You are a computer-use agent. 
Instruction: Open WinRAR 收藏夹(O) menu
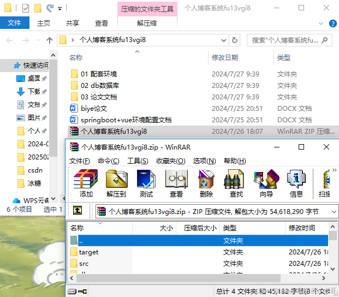[171, 161]
